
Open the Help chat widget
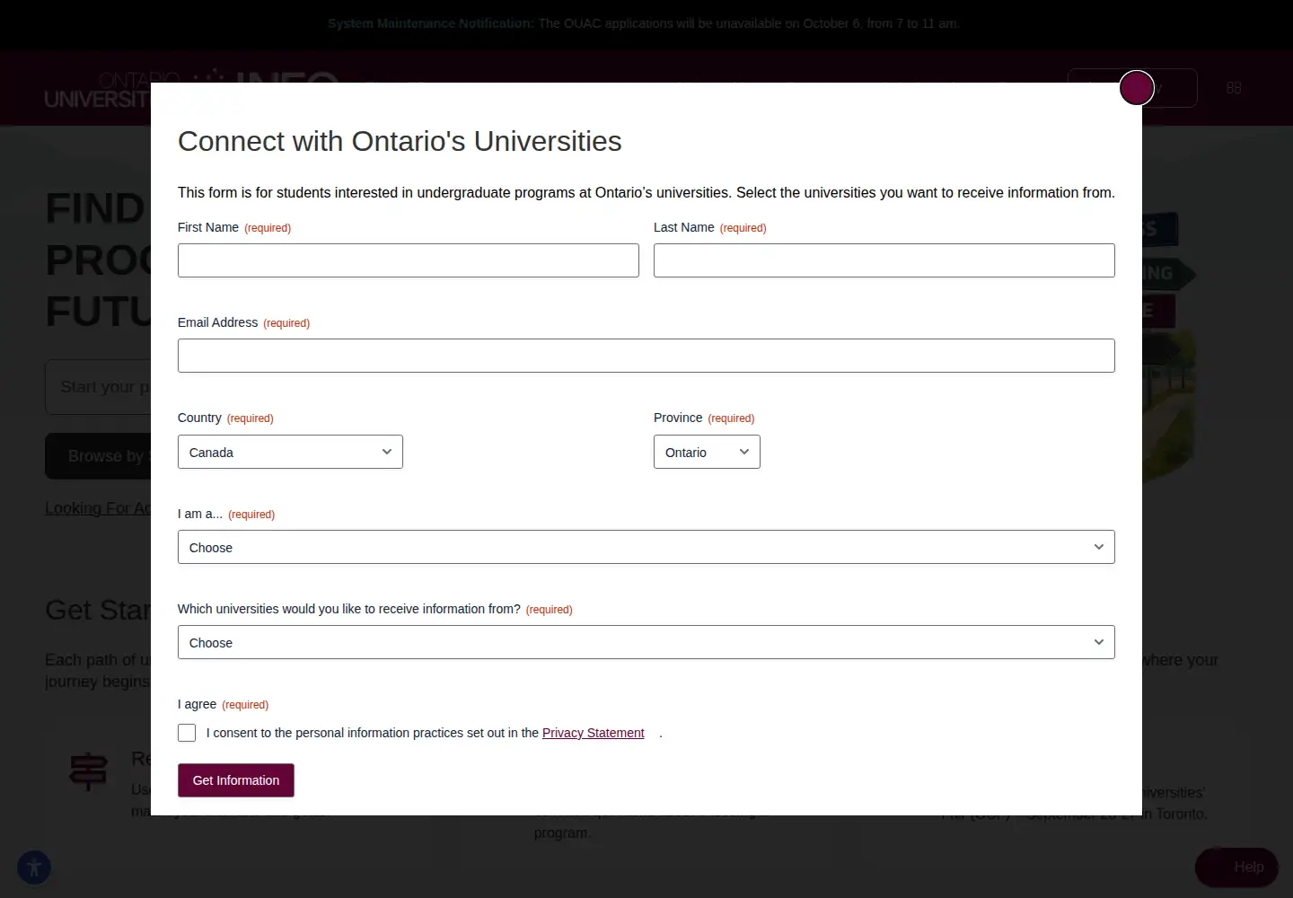tap(1236, 867)
